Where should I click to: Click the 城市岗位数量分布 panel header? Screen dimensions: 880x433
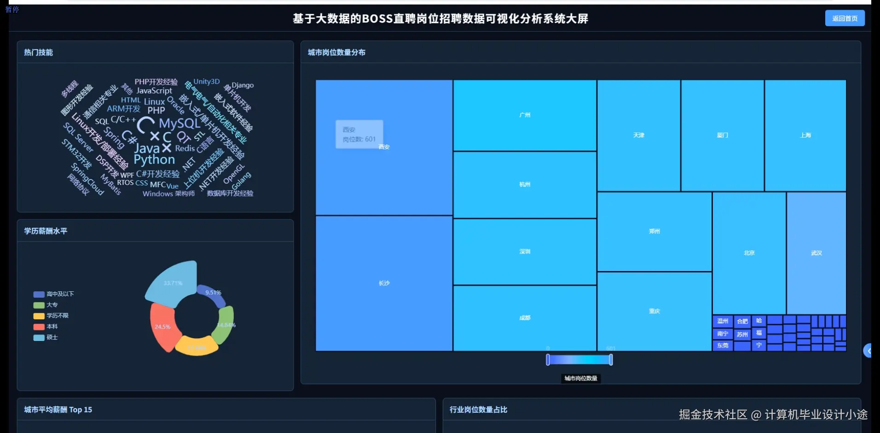tap(337, 52)
